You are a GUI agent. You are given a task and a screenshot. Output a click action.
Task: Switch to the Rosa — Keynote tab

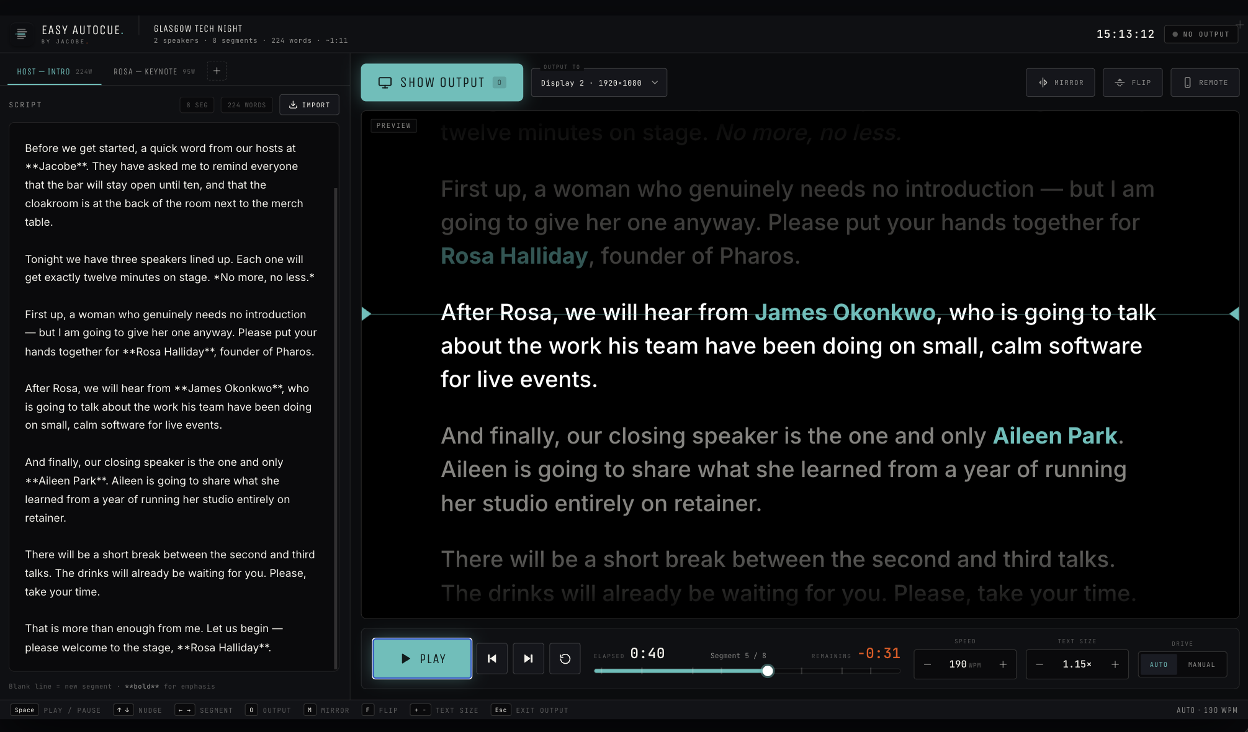[154, 71]
